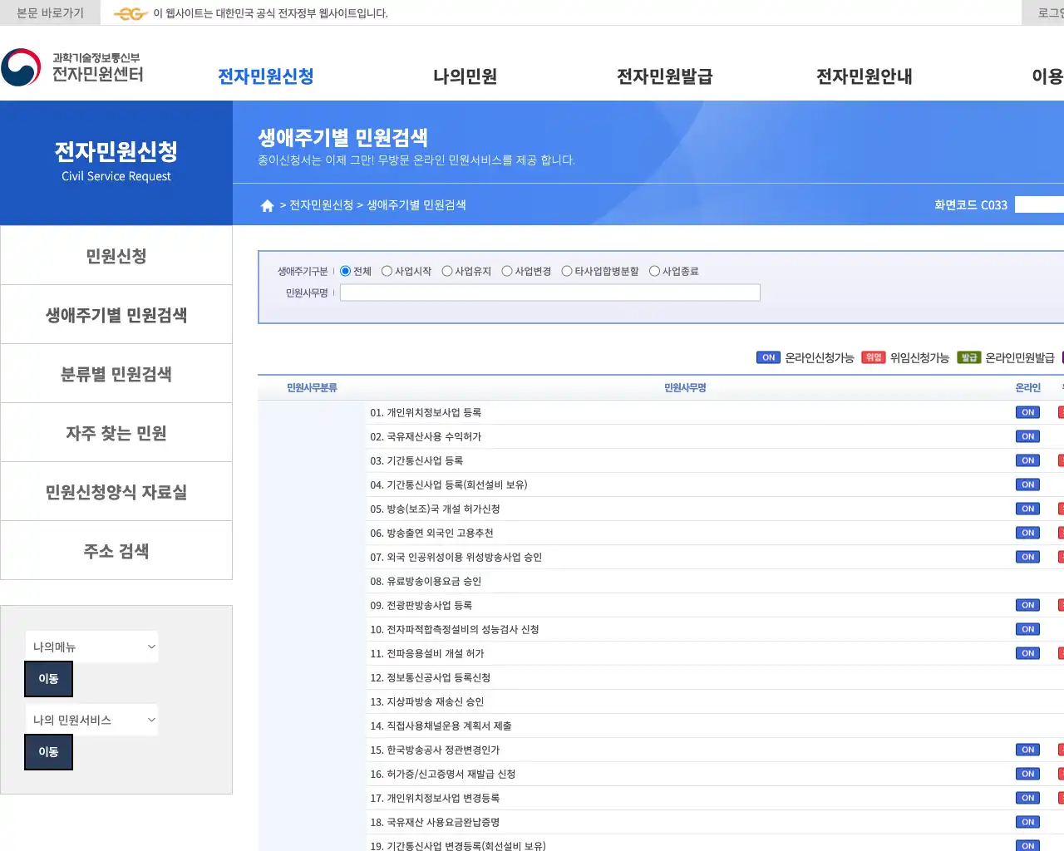Viewport: 1064px width, 851px height.
Task: Go to 민원신청양식 자료실 in side menu
Action: tap(116, 492)
